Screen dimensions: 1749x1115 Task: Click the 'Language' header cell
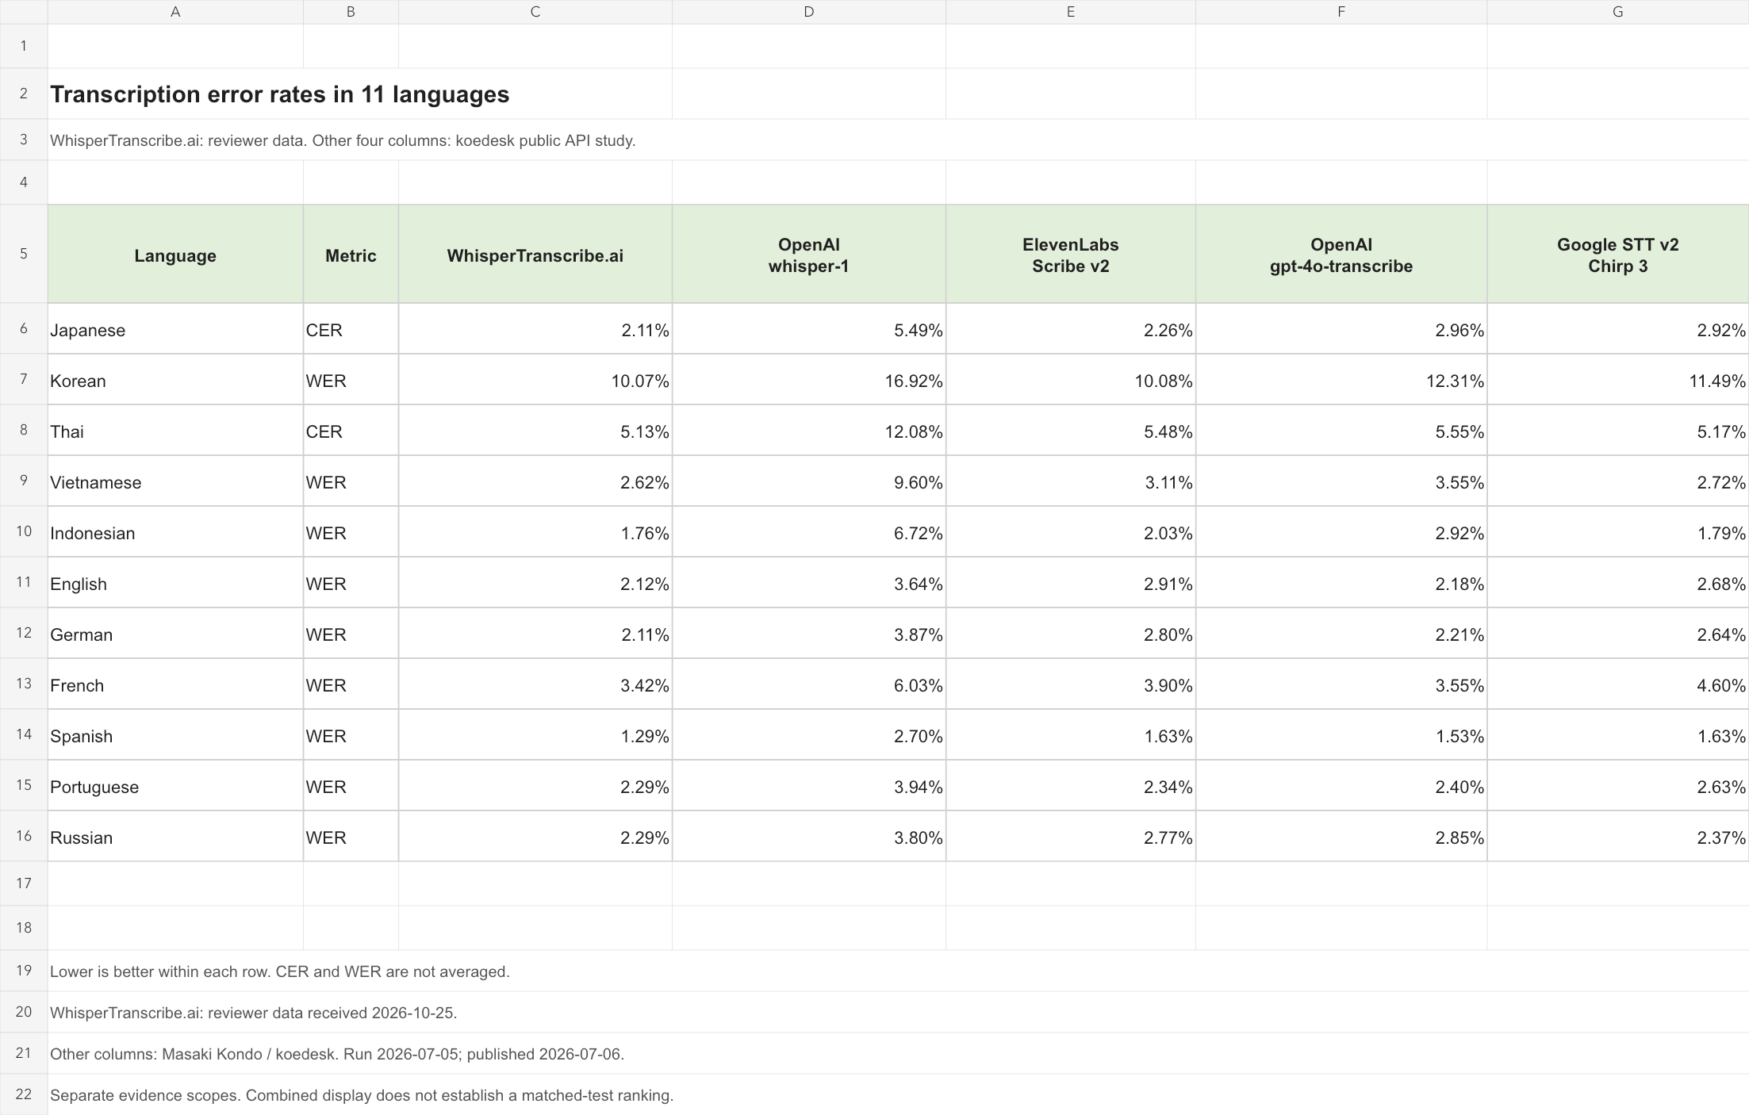[x=175, y=255]
